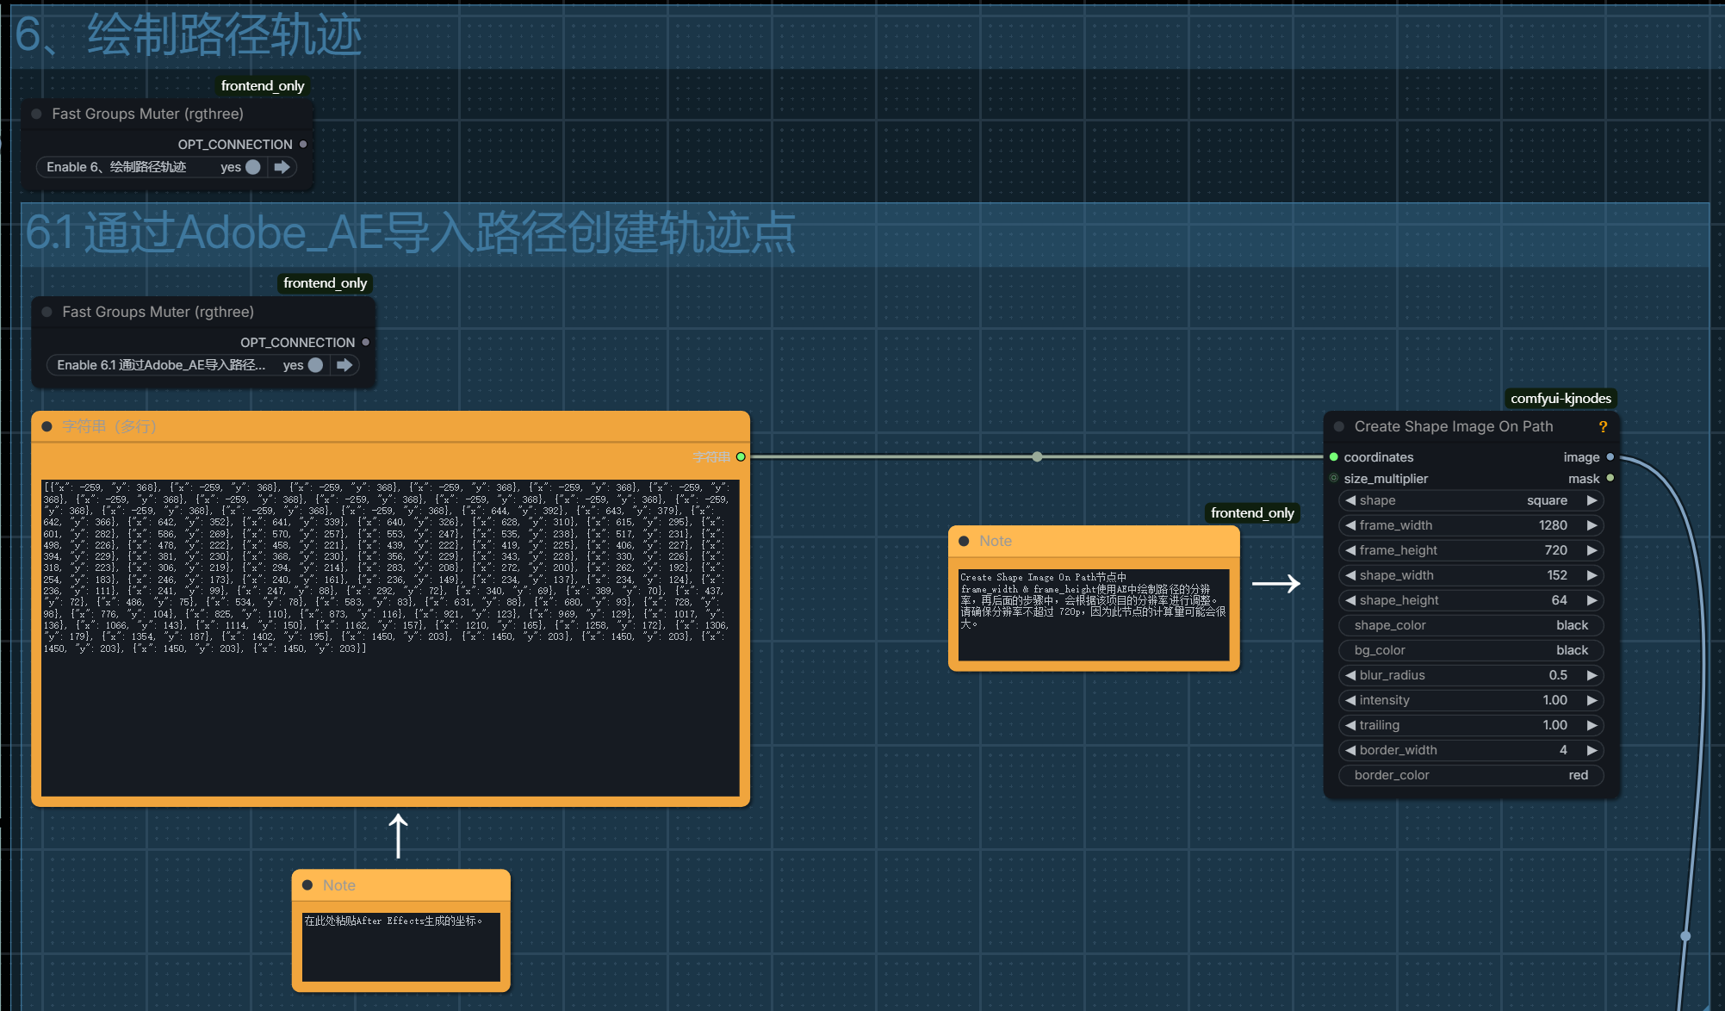Click the help question mark icon
Viewport: 1725px width, 1011px height.
1603,427
